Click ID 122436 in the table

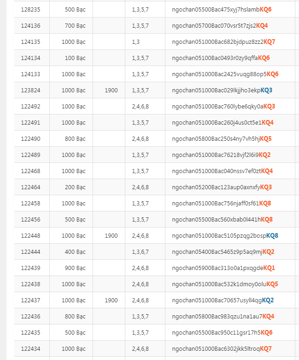[31, 316]
